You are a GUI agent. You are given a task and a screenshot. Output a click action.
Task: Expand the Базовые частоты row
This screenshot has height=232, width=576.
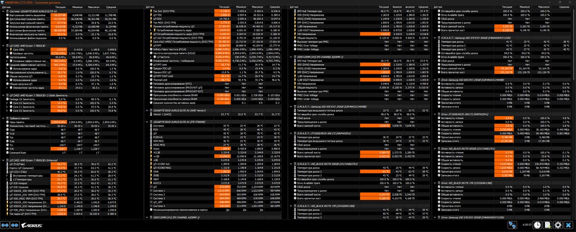click(x=7, y=53)
